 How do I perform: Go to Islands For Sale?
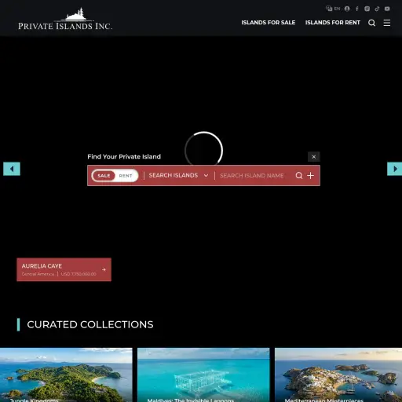click(x=269, y=23)
